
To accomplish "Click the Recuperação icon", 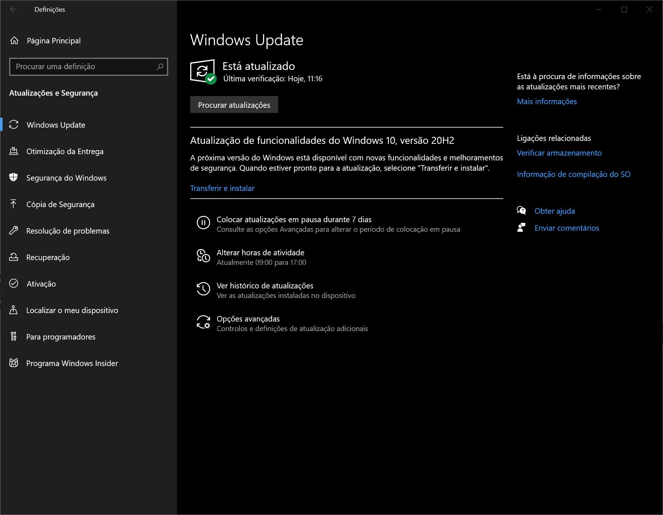I will click(14, 257).
